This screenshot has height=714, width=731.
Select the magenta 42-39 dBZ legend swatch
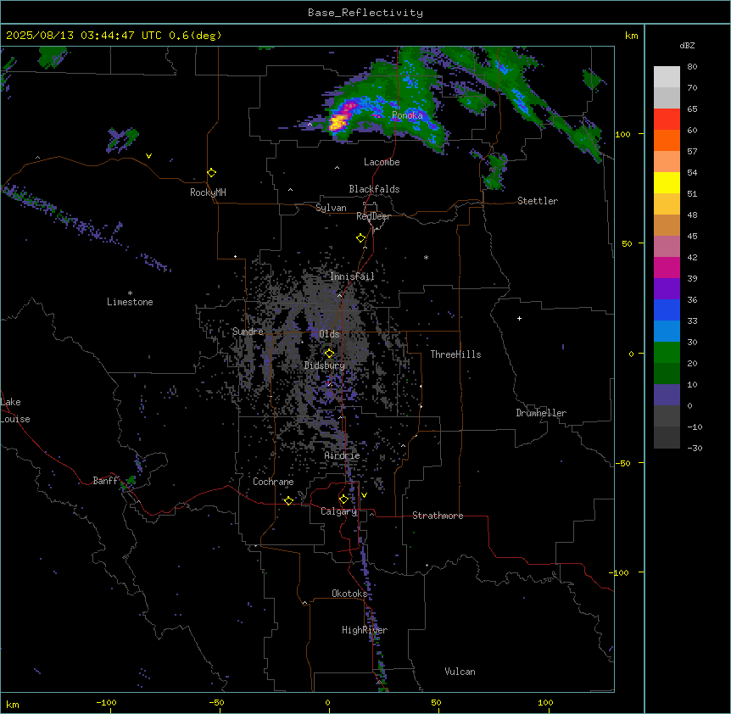point(667,267)
